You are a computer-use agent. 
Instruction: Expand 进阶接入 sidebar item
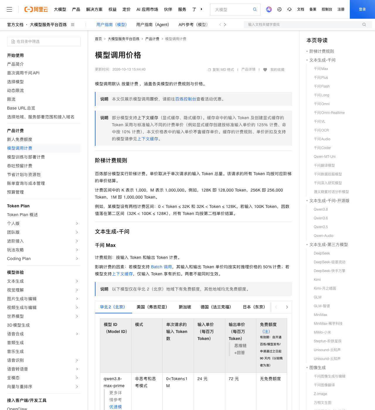tap(77, 241)
